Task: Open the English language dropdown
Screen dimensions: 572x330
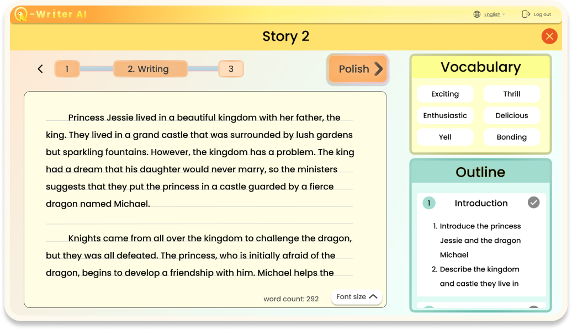Action: tap(494, 14)
